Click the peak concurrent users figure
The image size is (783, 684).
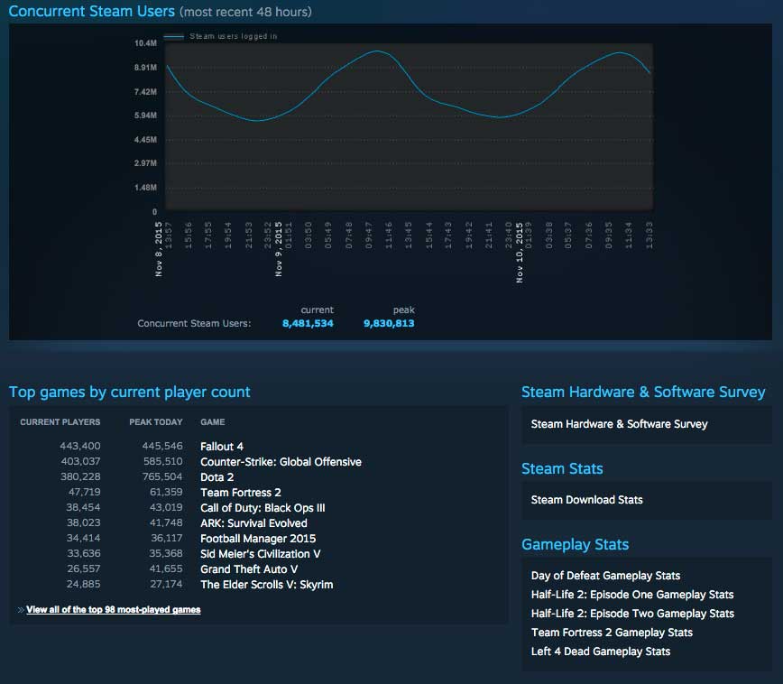click(x=389, y=323)
